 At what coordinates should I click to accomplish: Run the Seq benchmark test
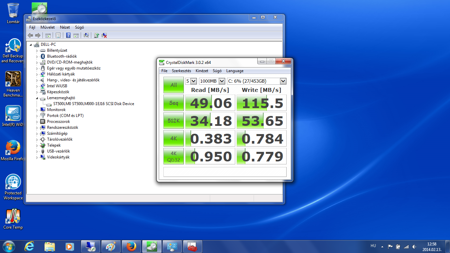pos(174,103)
